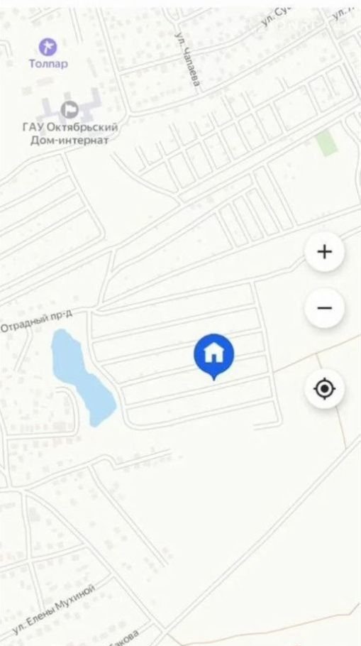Select the ул. Чапаева street label
The image size is (361, 646).
[x=187, y=60]
